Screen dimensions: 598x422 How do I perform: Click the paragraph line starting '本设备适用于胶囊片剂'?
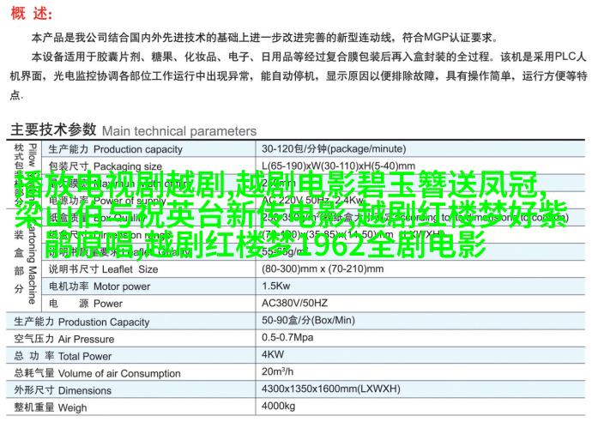click(x=309, y=57)
